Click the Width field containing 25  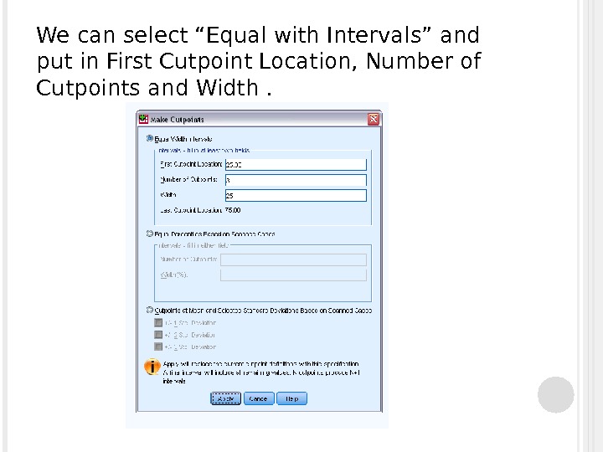(x=296, y=196)
